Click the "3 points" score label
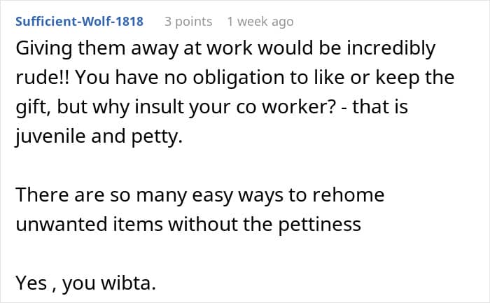Screen dimensions: 490x303 click(x=188, y=21)
